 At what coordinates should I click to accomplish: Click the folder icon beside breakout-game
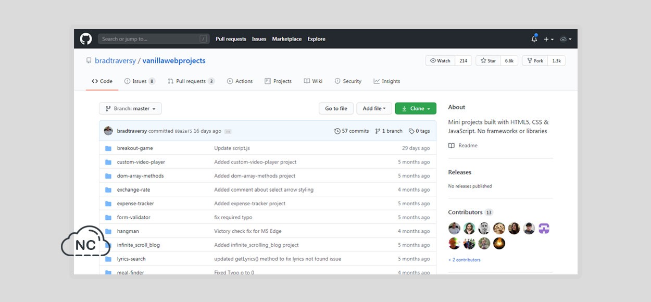point(108,148)
